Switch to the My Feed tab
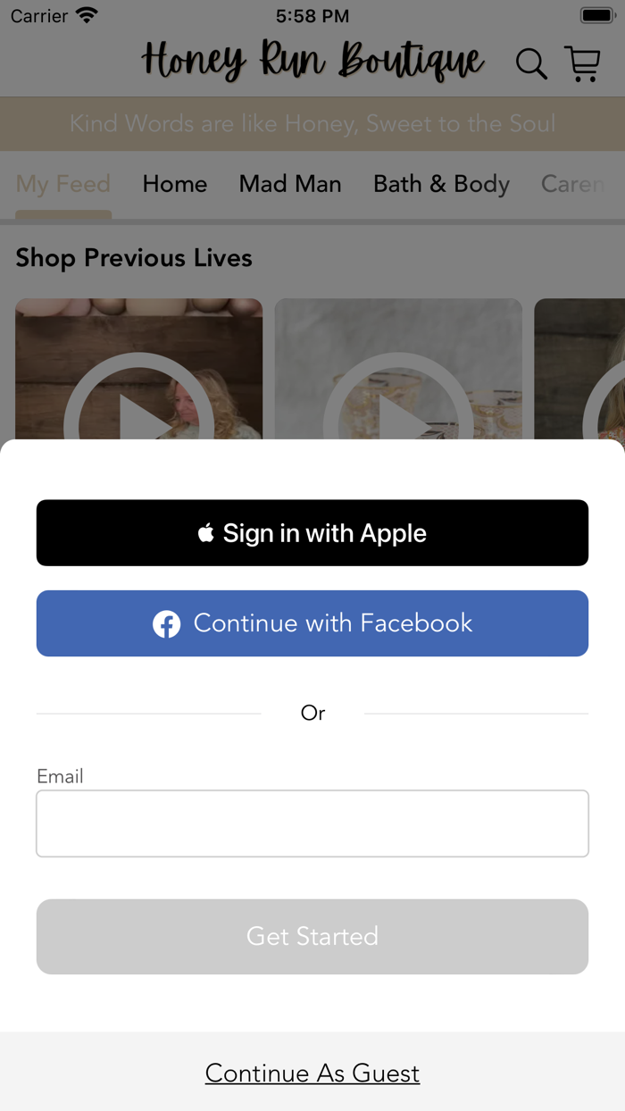 click(63, 184)
